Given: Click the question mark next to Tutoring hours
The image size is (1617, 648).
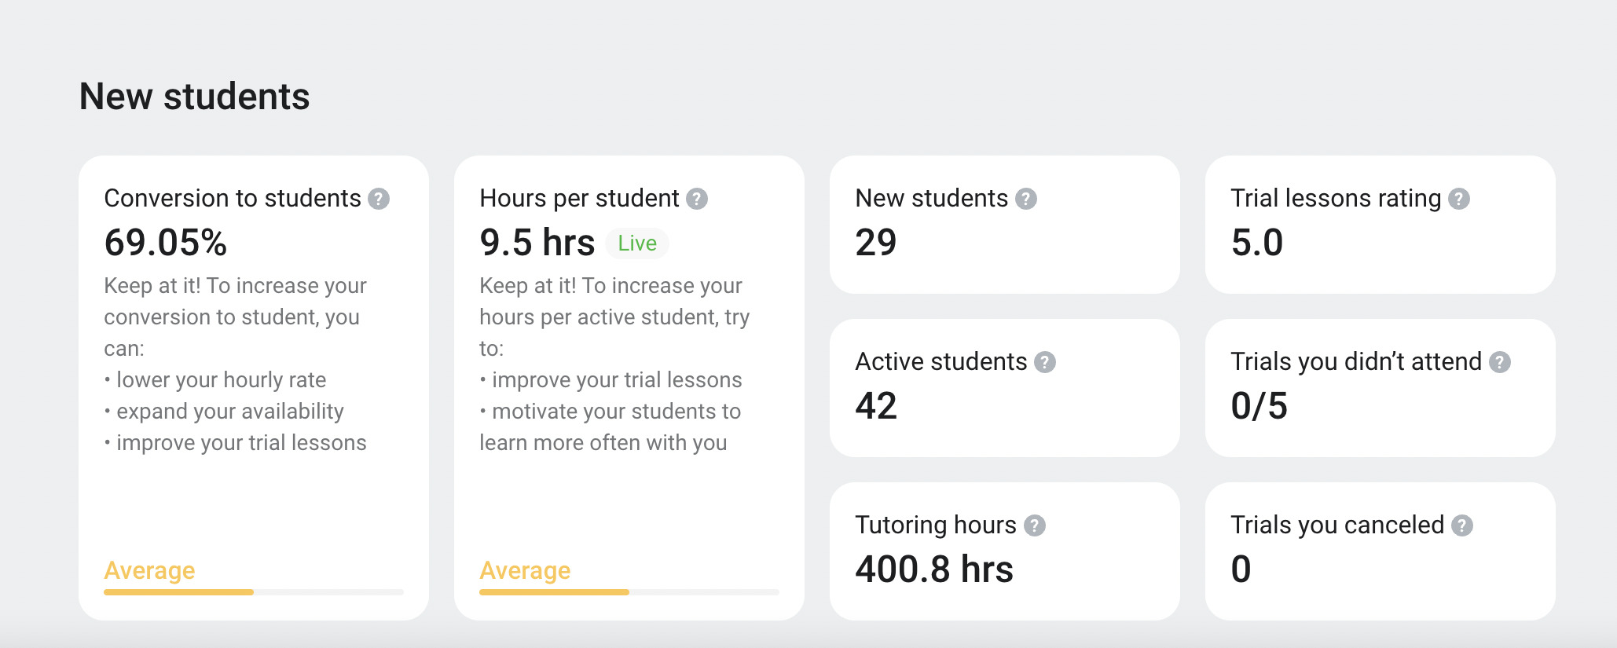Looking at the screenshot, I should point(1035,525).
